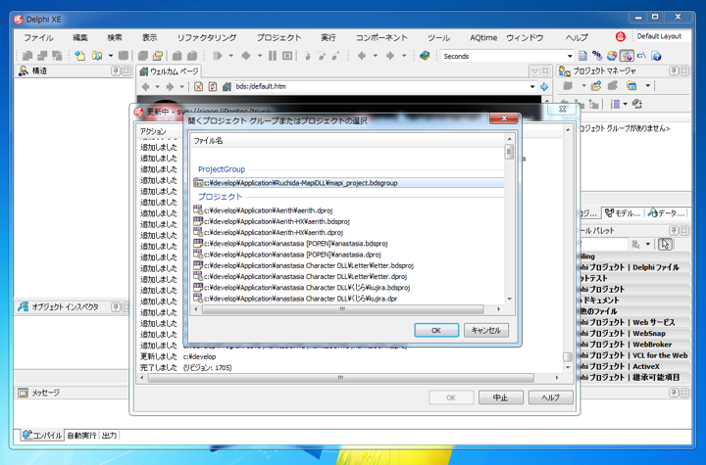Open the Seconds combo box
Screen dimensions: 706x465
[x=570, y=56]
